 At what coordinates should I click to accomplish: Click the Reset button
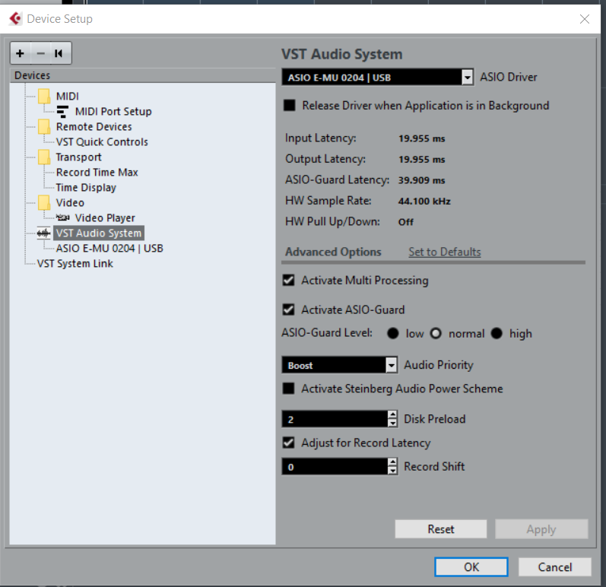pos(441,529)
